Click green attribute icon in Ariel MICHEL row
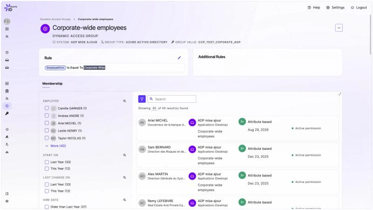 click(242, 122)
